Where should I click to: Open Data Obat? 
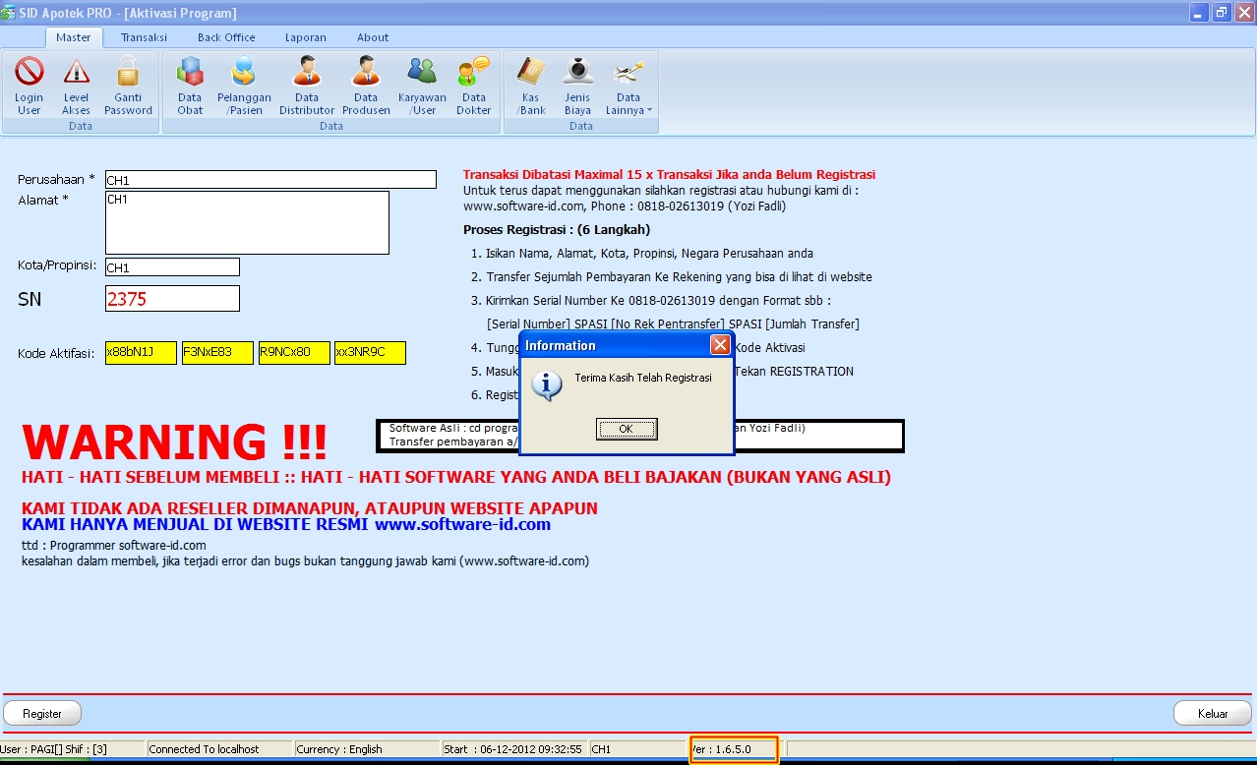pyautogui.click(x=189, y=84)
